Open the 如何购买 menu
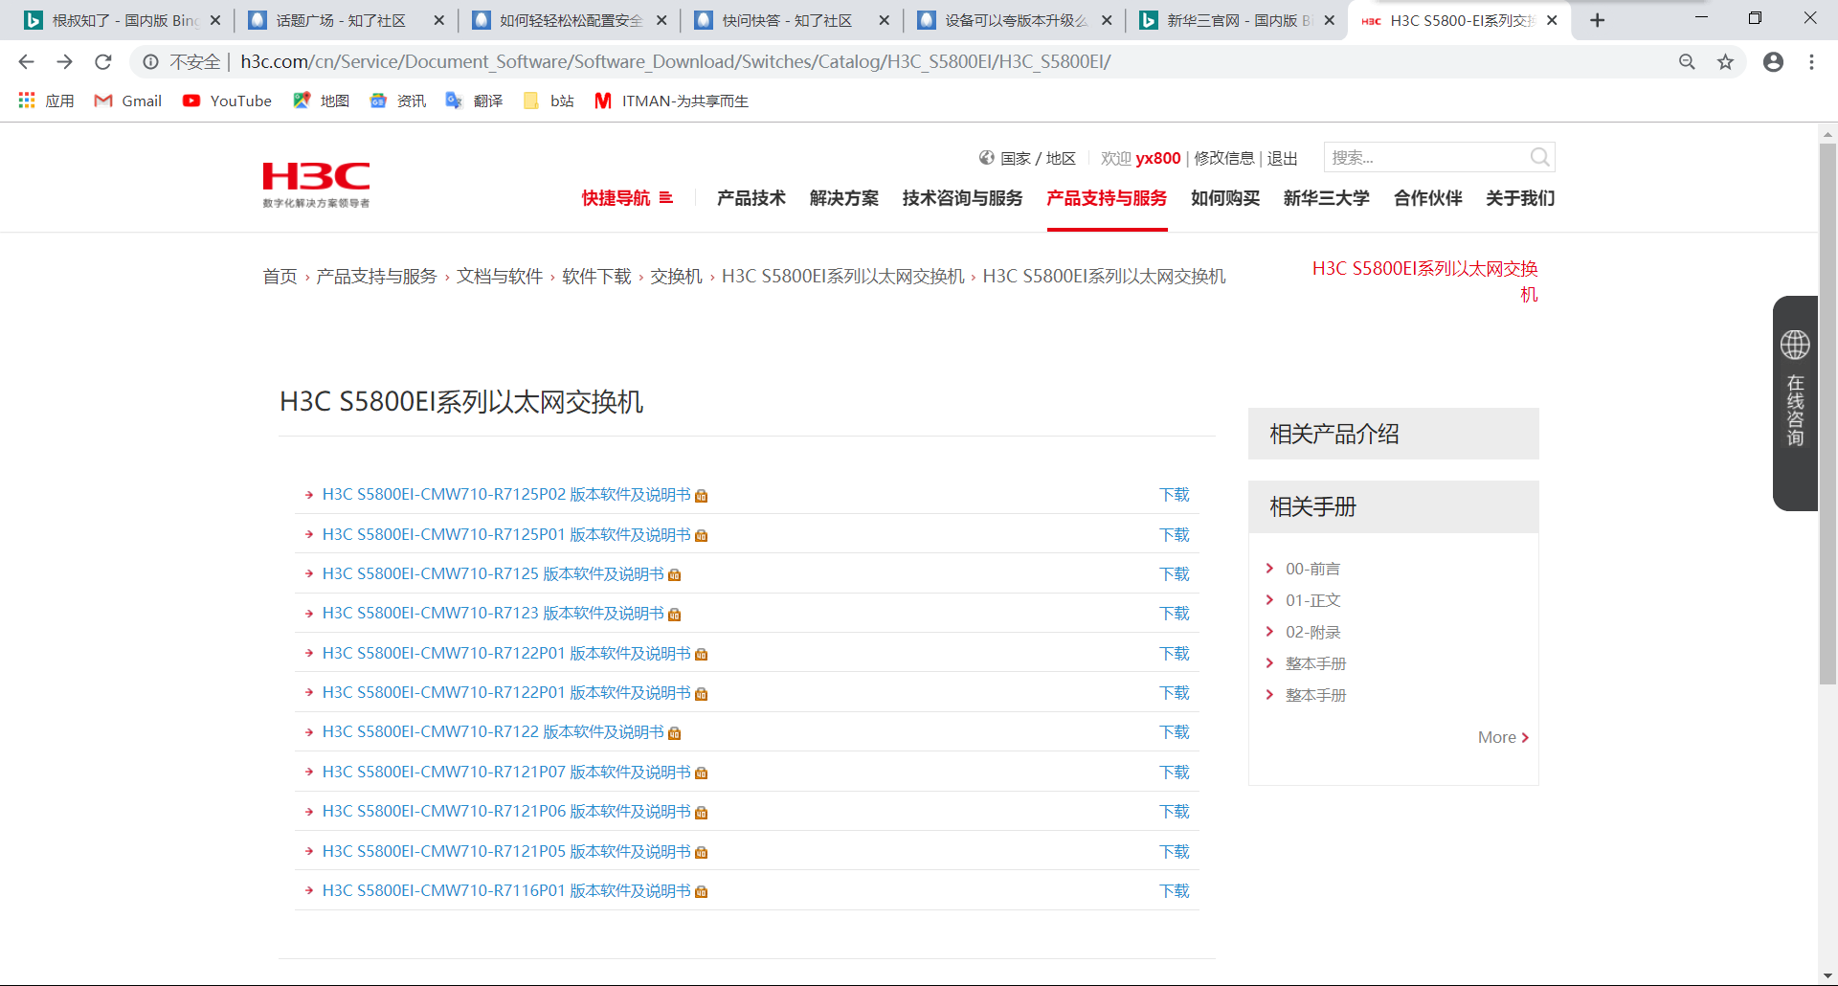The width and height of the screenshot is (1838, 986). tap(1225, 198)
